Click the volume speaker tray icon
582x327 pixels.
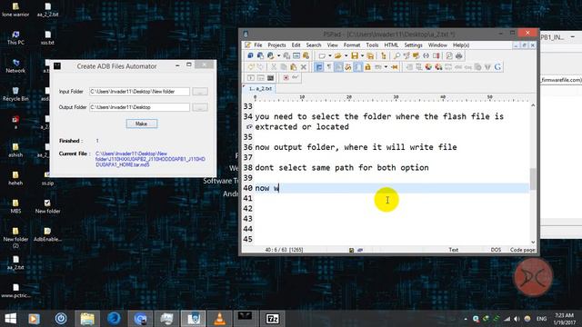[517, 319]
